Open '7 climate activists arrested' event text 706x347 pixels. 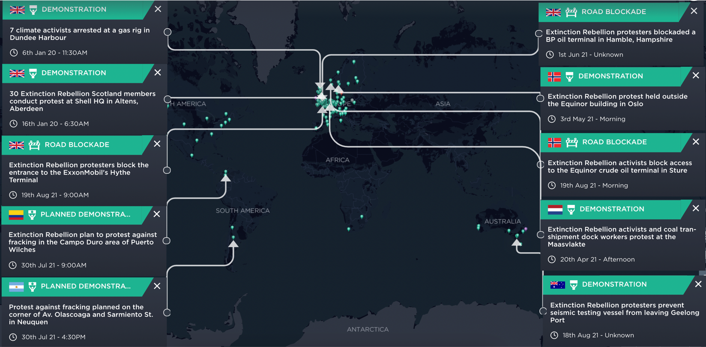80,34
